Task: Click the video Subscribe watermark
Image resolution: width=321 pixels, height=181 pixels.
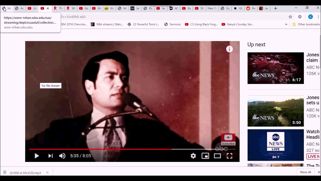Action: coord(228,140)
